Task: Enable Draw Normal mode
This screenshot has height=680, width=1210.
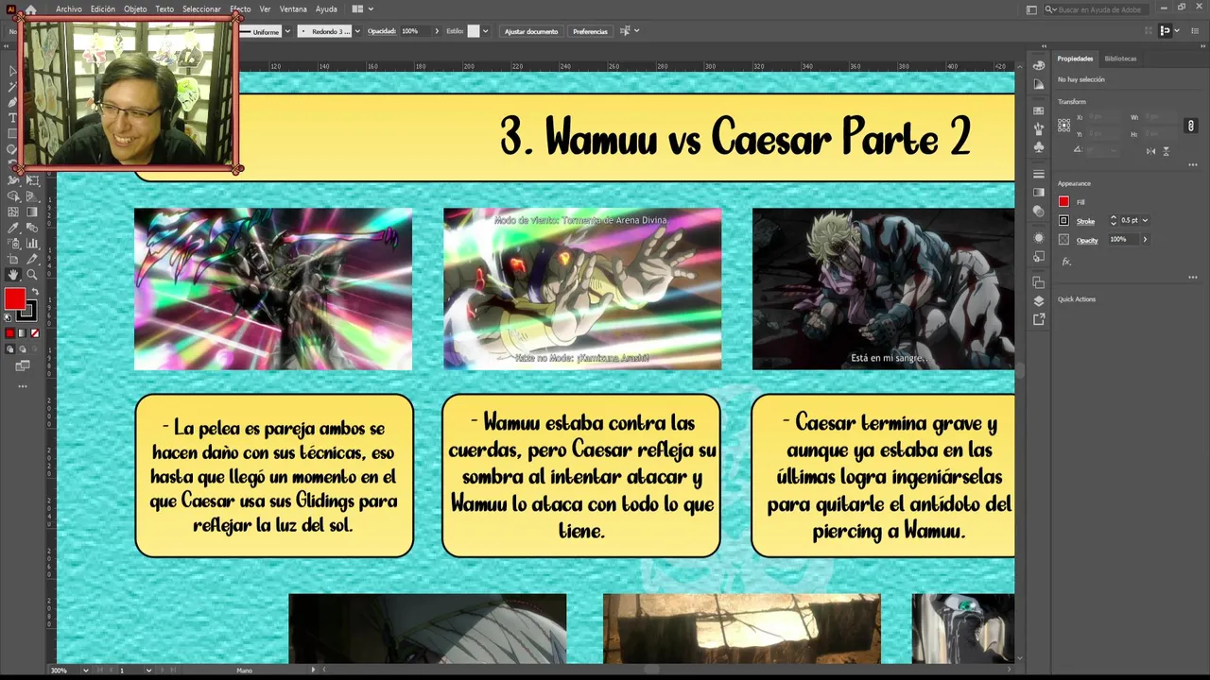Action: [9, 349]
